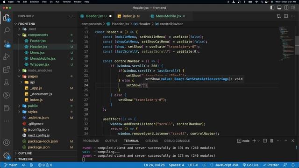Open the Search view in activity bar

7,30
